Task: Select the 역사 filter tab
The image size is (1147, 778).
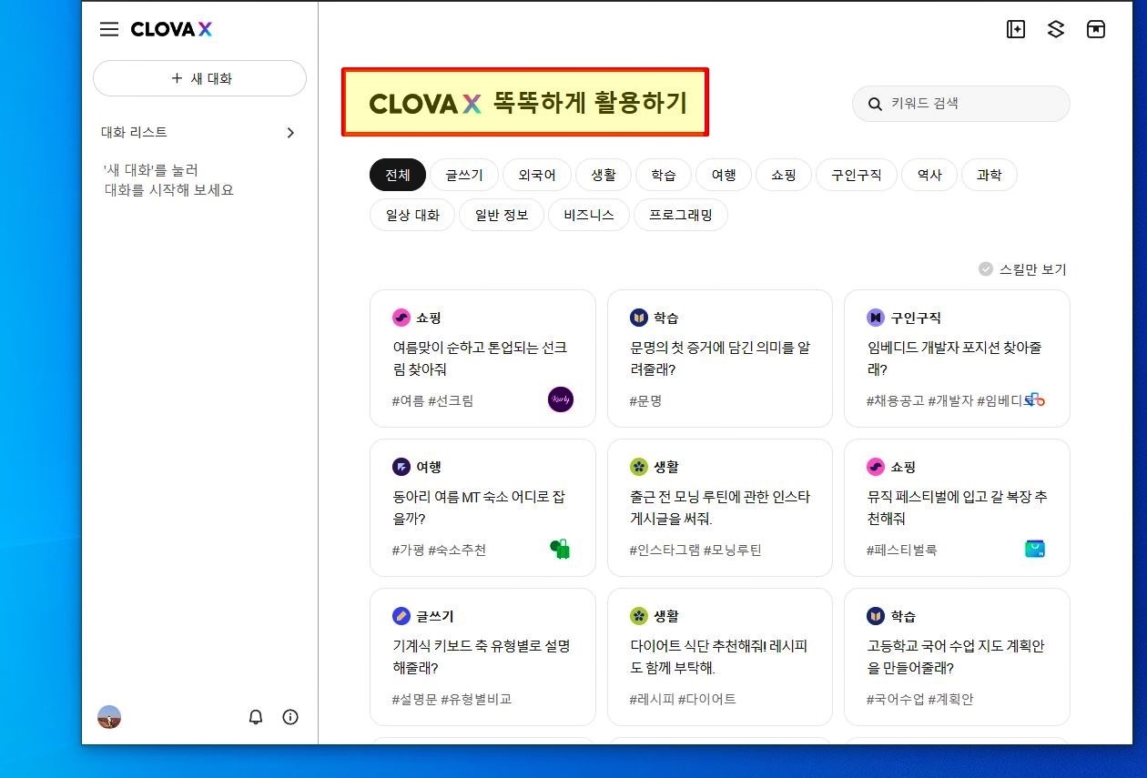Action: (x=929, y=175)
